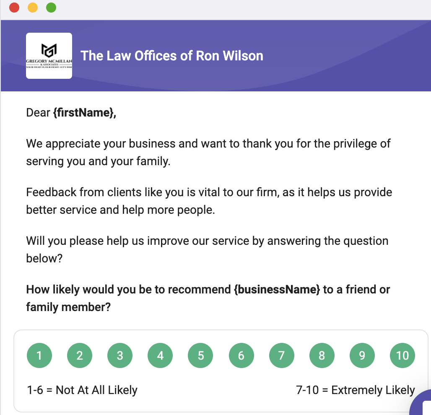Viewport: 431px width, 415px height.
Task: Give a rating of 9
Action: pyautogui.click(x=362, y=355)
